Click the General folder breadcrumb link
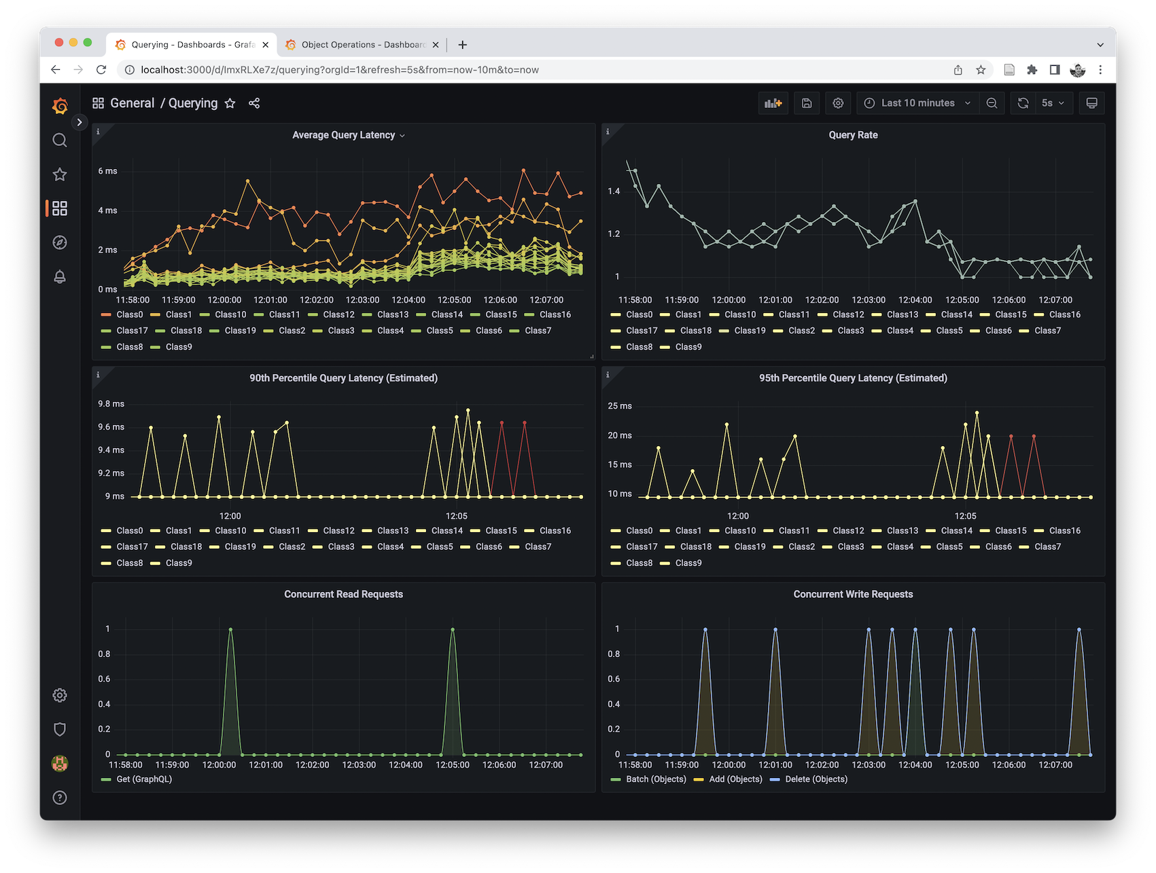1156x873 pixels. tap(132, 103)
